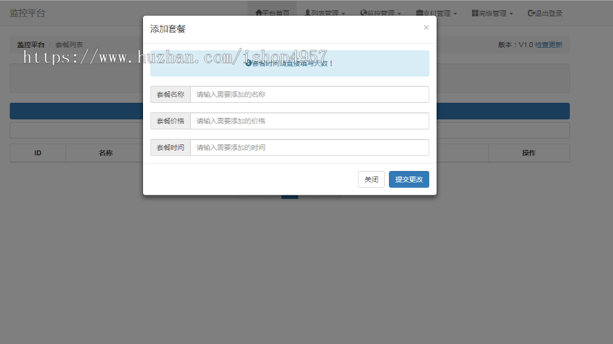The width and height of the screenshot is (613, 344).
Task: Click the 套餐列表 breadcrumb text
Action: pyautogui.click(x=69, y=44)
